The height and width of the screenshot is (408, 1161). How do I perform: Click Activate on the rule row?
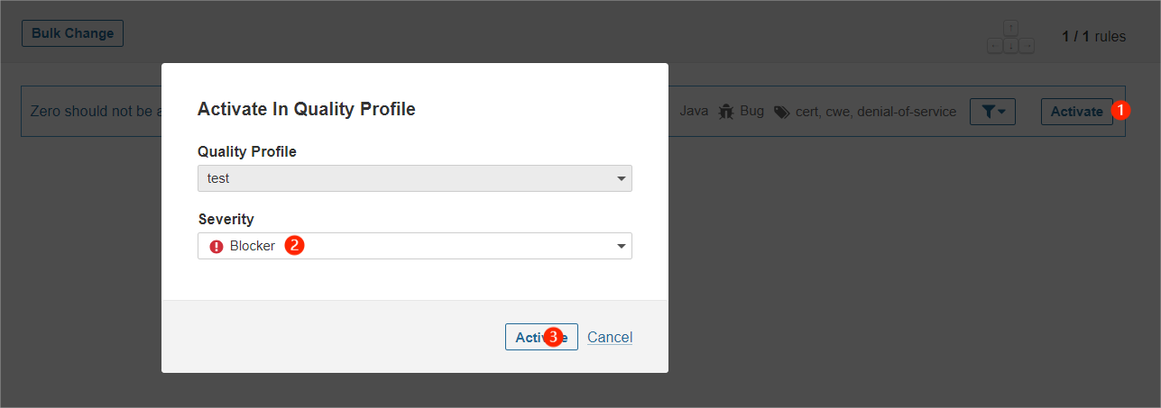pyautogui.click(x=1077, y=112)
